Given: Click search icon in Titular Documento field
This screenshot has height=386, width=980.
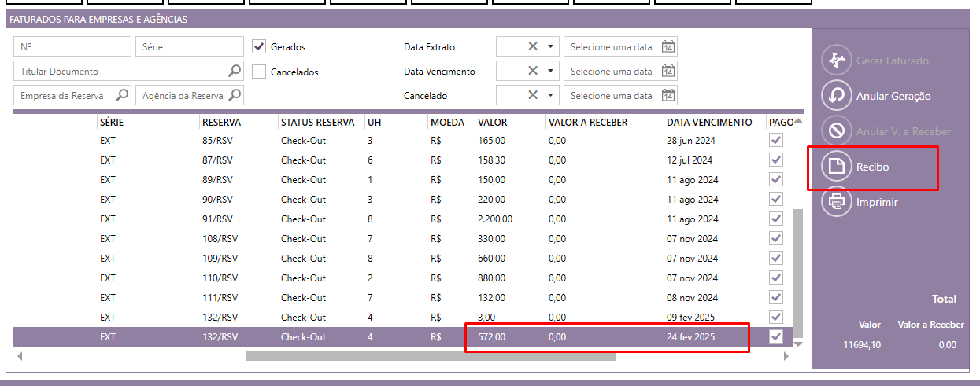Looking at the screenshot, I should pyautogui.click(x=235, y=72).
